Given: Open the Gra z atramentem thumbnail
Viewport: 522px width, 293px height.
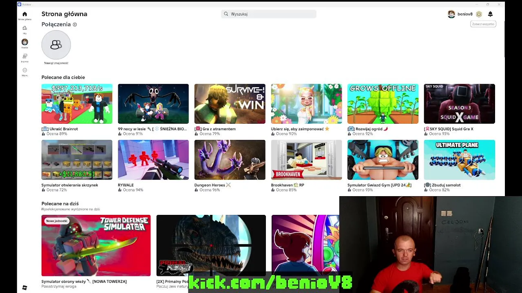Looking at the screenshot, I should click(230, 104).
